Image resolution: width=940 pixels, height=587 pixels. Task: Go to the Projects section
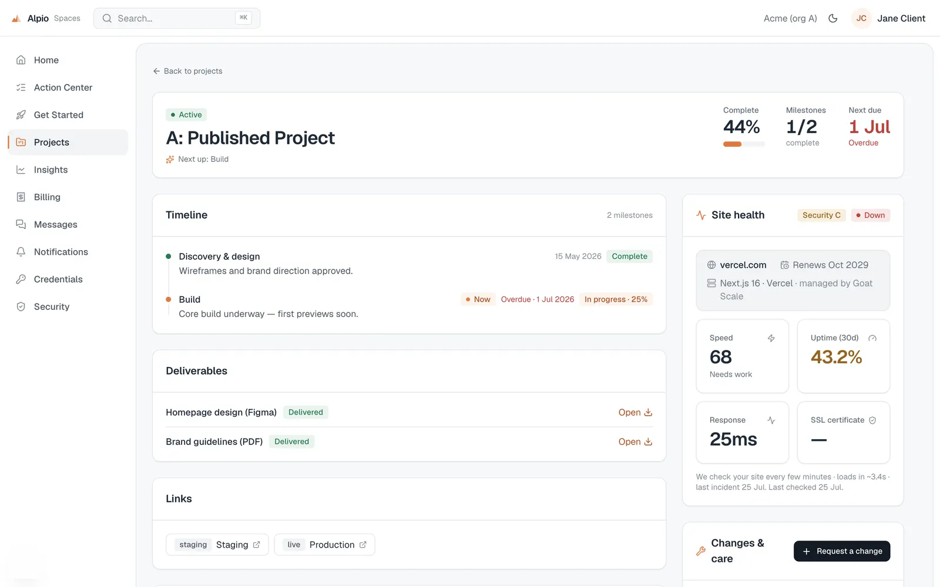(68, 142)
